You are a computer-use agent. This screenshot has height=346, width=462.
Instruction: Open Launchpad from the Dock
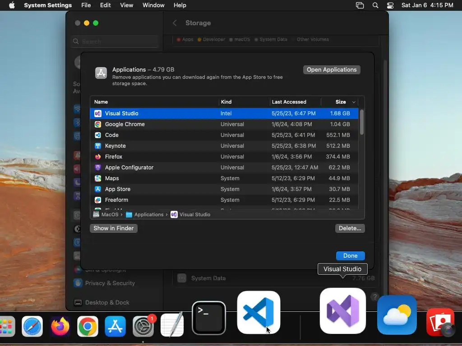6,326
